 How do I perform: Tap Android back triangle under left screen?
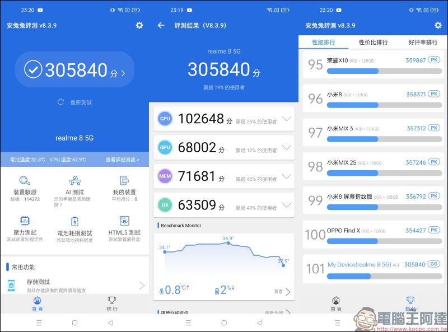tap(110, 323)
